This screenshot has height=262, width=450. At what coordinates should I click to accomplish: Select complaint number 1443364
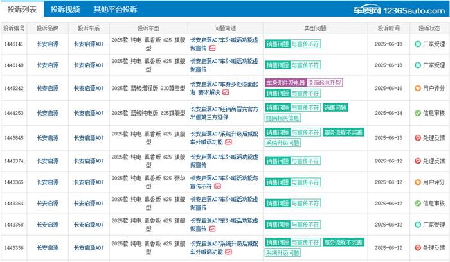point(14,203)
